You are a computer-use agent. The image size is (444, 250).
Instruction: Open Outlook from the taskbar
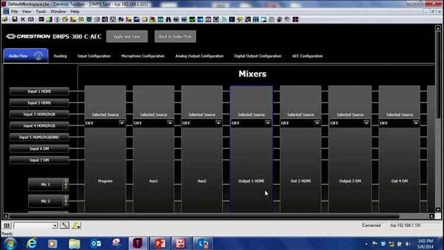[x=96, y=243]
